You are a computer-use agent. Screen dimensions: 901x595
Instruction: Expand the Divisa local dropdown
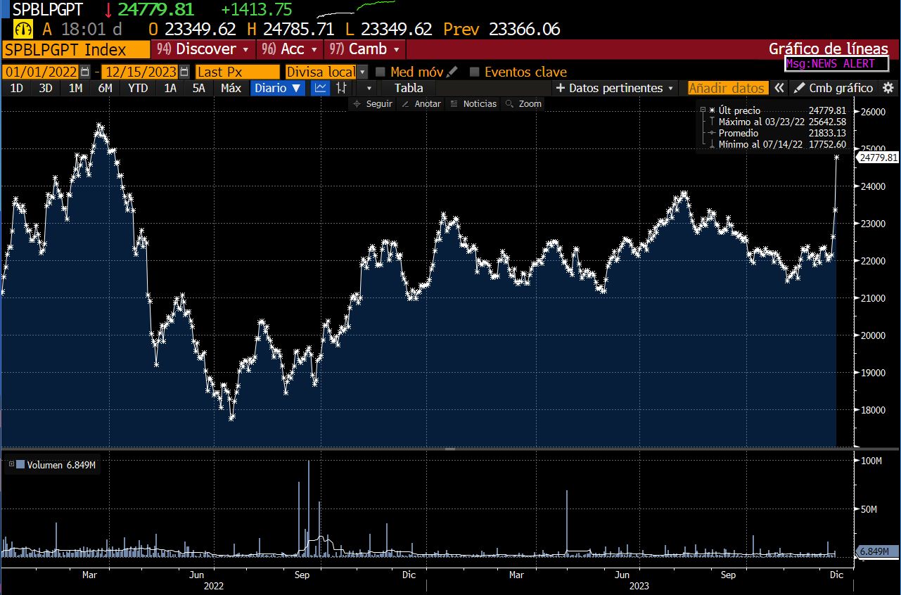[362, 72]
